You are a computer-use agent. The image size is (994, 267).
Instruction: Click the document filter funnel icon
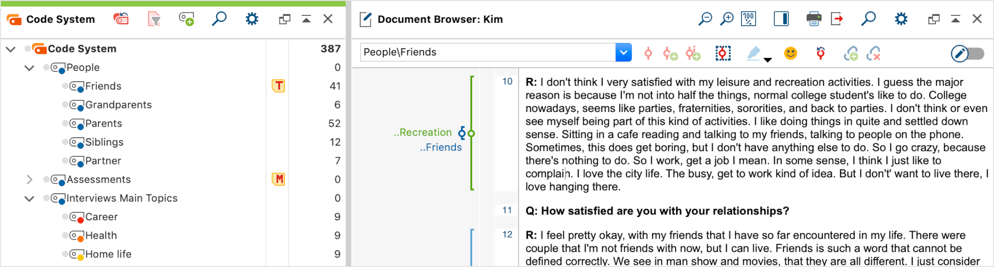coord(154,19)
